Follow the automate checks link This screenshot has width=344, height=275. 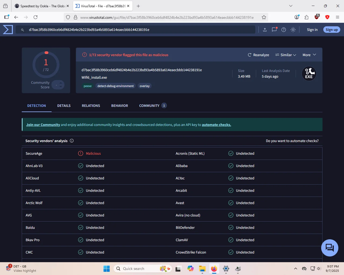click(x=216, y=125)
